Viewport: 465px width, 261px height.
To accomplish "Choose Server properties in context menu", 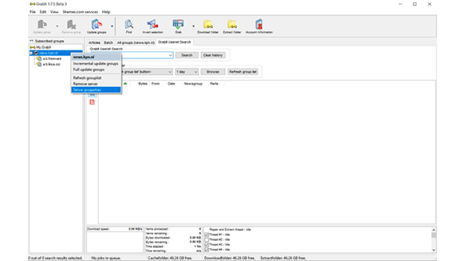I will click(x=96, y=90).
